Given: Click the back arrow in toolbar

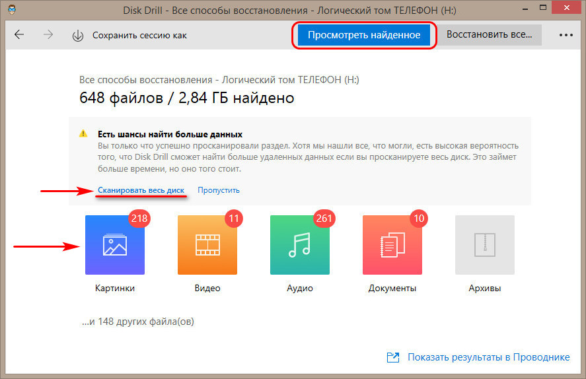Looking at the screenshot, I should tap(19, 35).
